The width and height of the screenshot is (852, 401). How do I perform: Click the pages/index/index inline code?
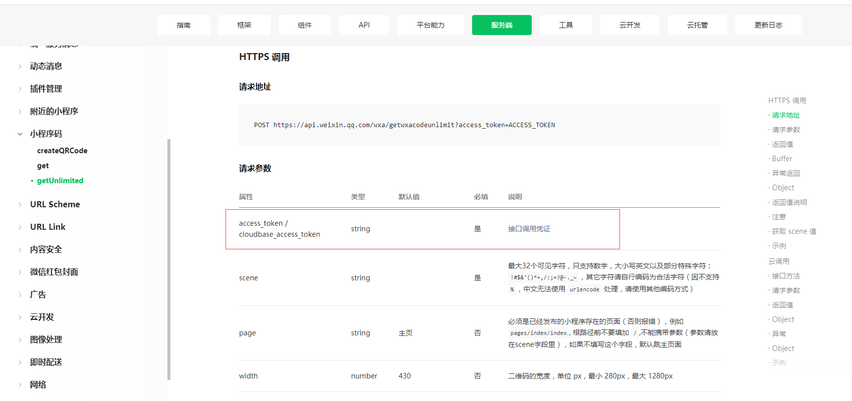pyautogui.click(x=538, y=333)
